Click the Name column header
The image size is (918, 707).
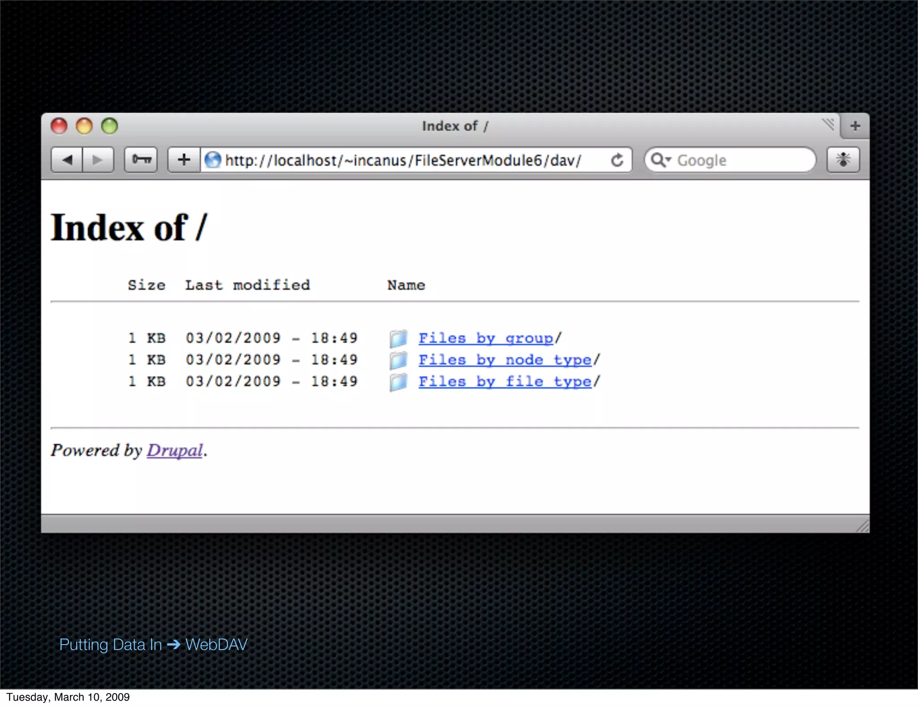(x=406, y=285)
